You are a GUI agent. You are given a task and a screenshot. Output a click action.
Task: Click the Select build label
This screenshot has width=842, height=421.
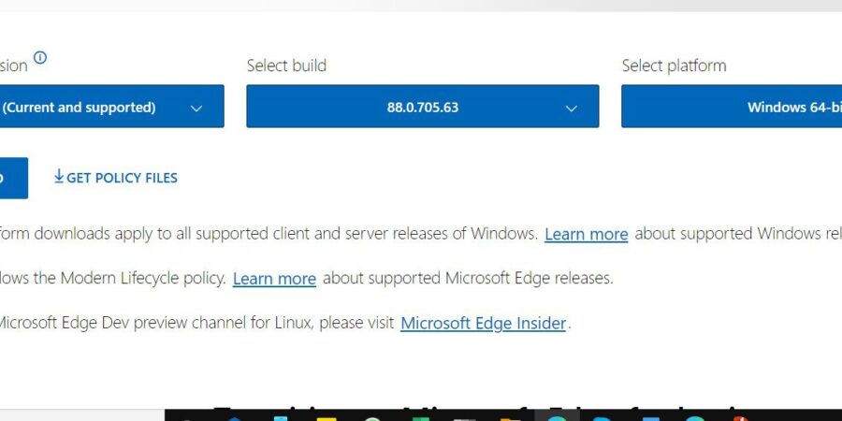(x=286, y=65)
